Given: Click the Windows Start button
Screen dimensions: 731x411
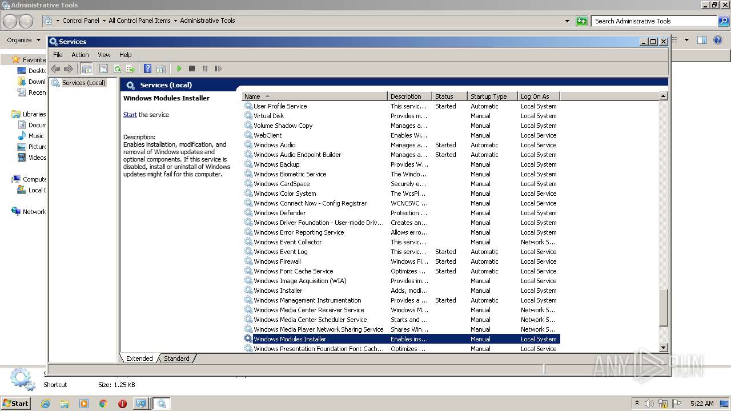Looking at the screenshot, I should click(x=15, y=403).
